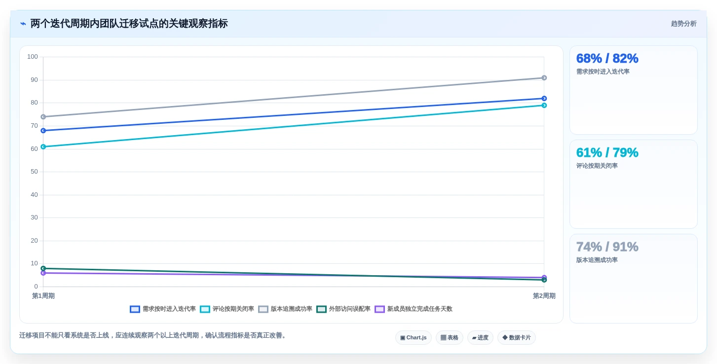
Task: Click the cyan 评论按期关闭率 legend swatch
Action: point(205,309)
